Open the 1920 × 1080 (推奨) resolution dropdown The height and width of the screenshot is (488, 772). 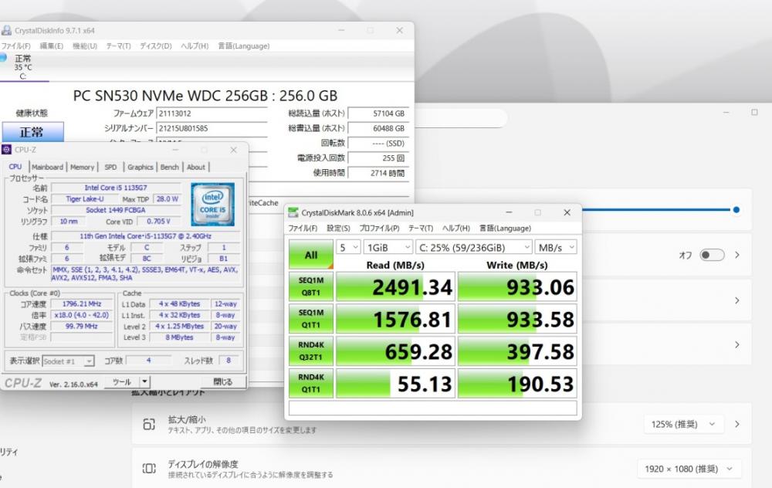[x=689, y=469]
